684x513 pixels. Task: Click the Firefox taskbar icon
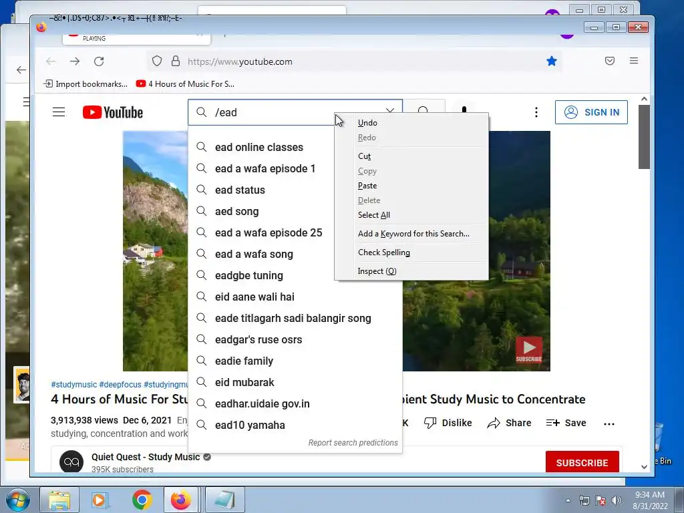click(x=180, y=500)
